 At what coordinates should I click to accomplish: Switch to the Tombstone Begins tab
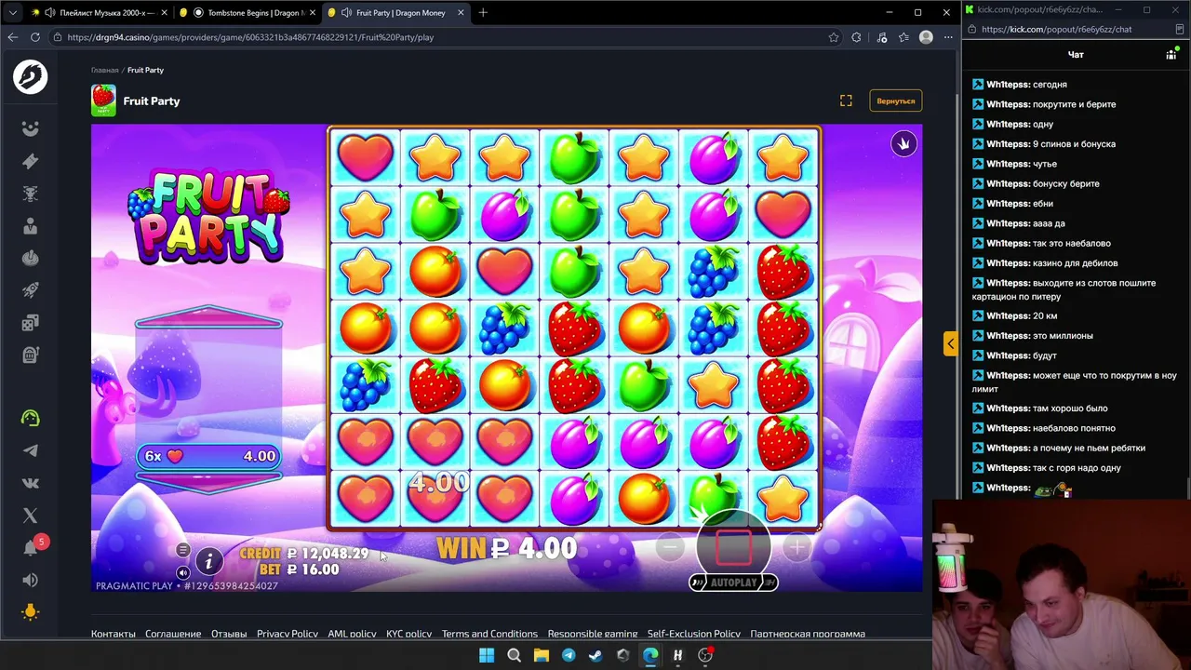(248, 13)
